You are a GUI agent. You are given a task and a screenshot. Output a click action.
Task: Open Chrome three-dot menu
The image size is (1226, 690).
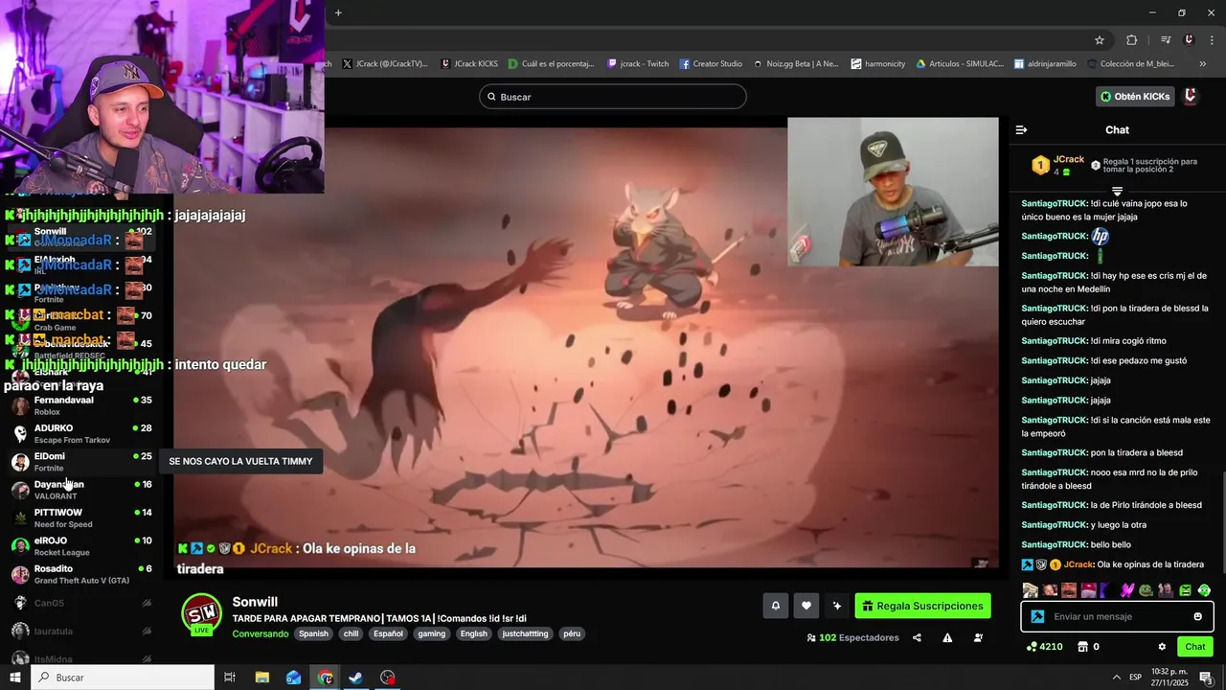[x=1211, y=39]
